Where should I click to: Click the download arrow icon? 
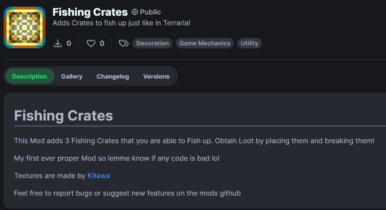[x=58, y=43]
